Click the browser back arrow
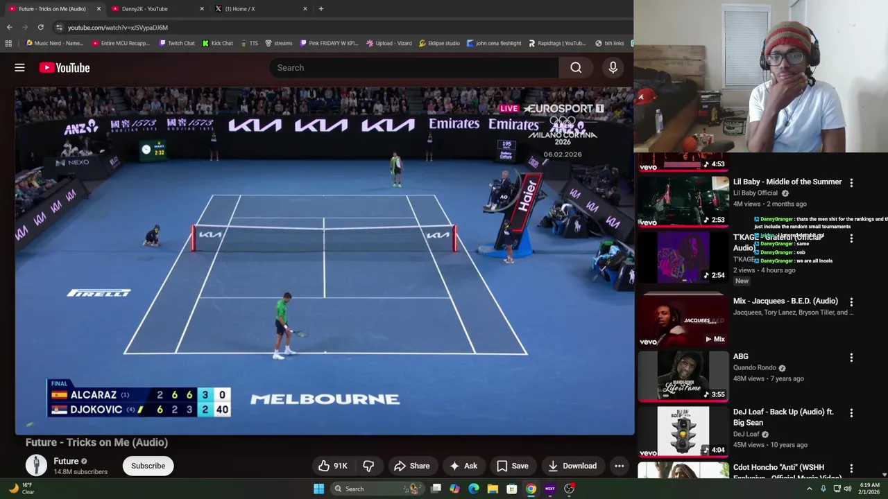The height and width of the screenshot is (499, 888). coord(9,27)
